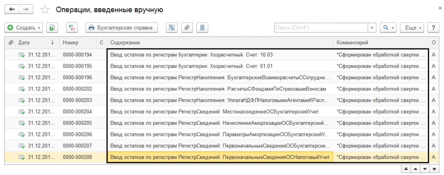Click inside the Поиск search field
This screenshot has height=175, width=444.
[321, 28]
